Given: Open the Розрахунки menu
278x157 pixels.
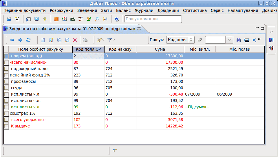Looking at the screenshot, I should pyautogui.click(x=61, y=10).
